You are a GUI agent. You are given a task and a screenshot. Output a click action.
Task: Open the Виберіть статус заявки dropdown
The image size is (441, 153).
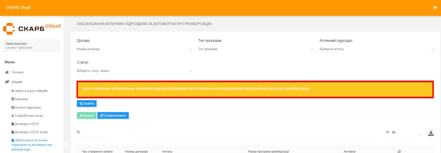point(134,71)
